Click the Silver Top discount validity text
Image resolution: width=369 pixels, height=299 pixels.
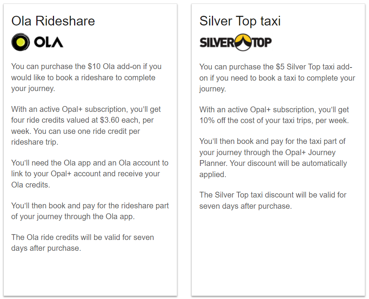pos(273,201)
